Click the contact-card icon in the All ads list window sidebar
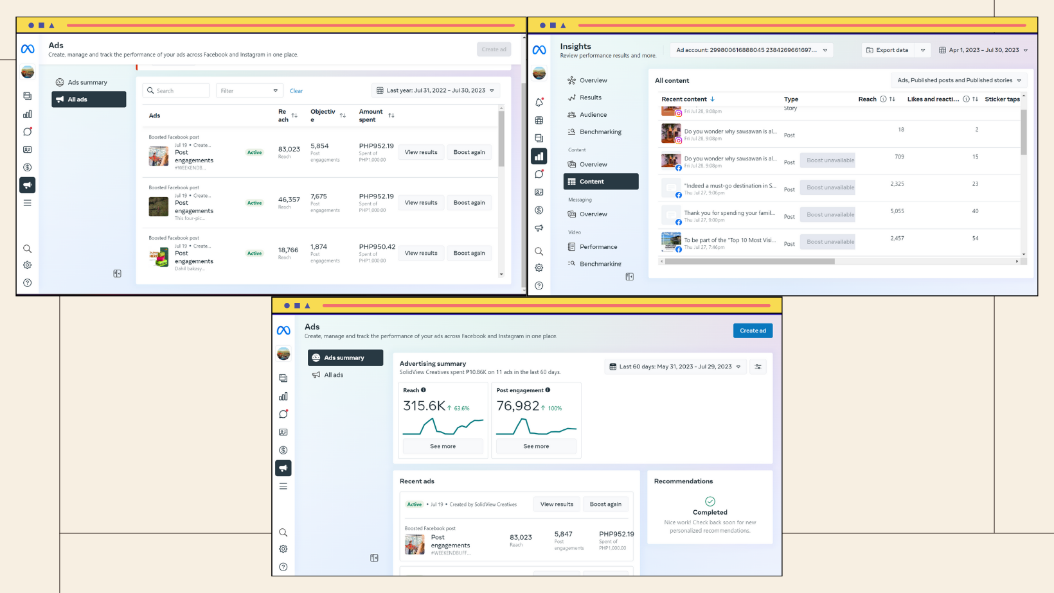 click(x=27, y=150)
